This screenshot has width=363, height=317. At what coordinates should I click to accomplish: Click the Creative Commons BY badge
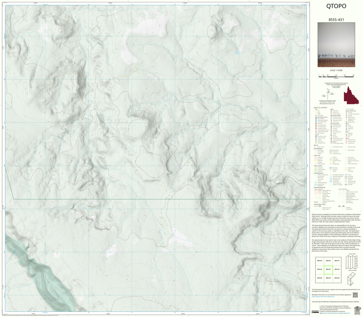pyautogui.click(x=315, y=312)
